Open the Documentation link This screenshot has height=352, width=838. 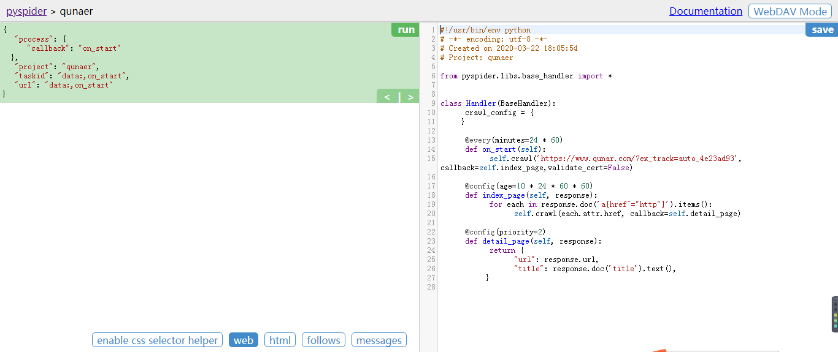pos(705,11)
